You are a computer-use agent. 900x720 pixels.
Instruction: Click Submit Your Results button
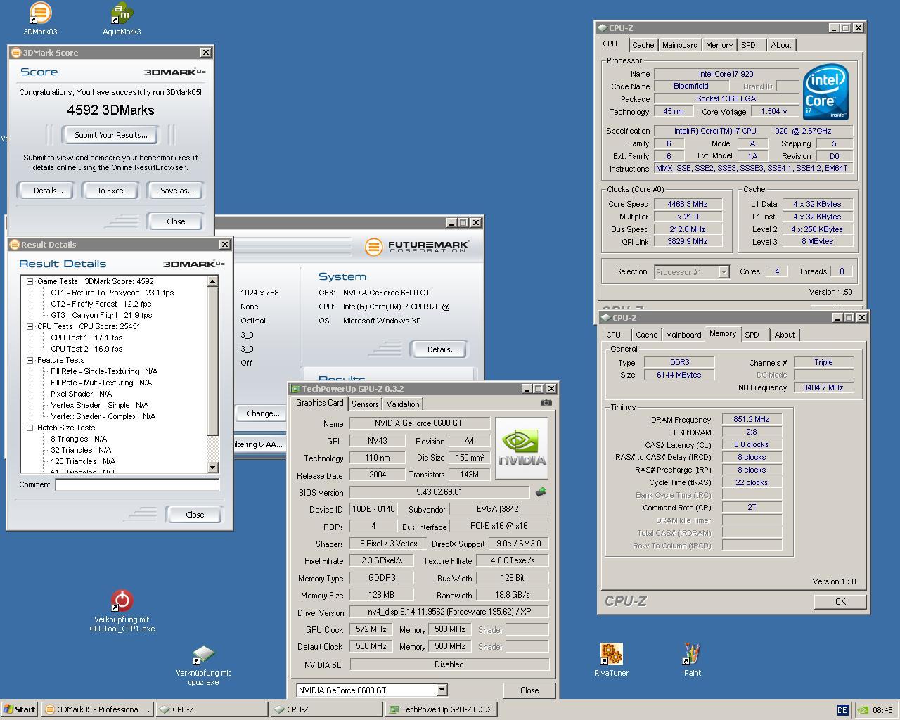click(111, 135)
